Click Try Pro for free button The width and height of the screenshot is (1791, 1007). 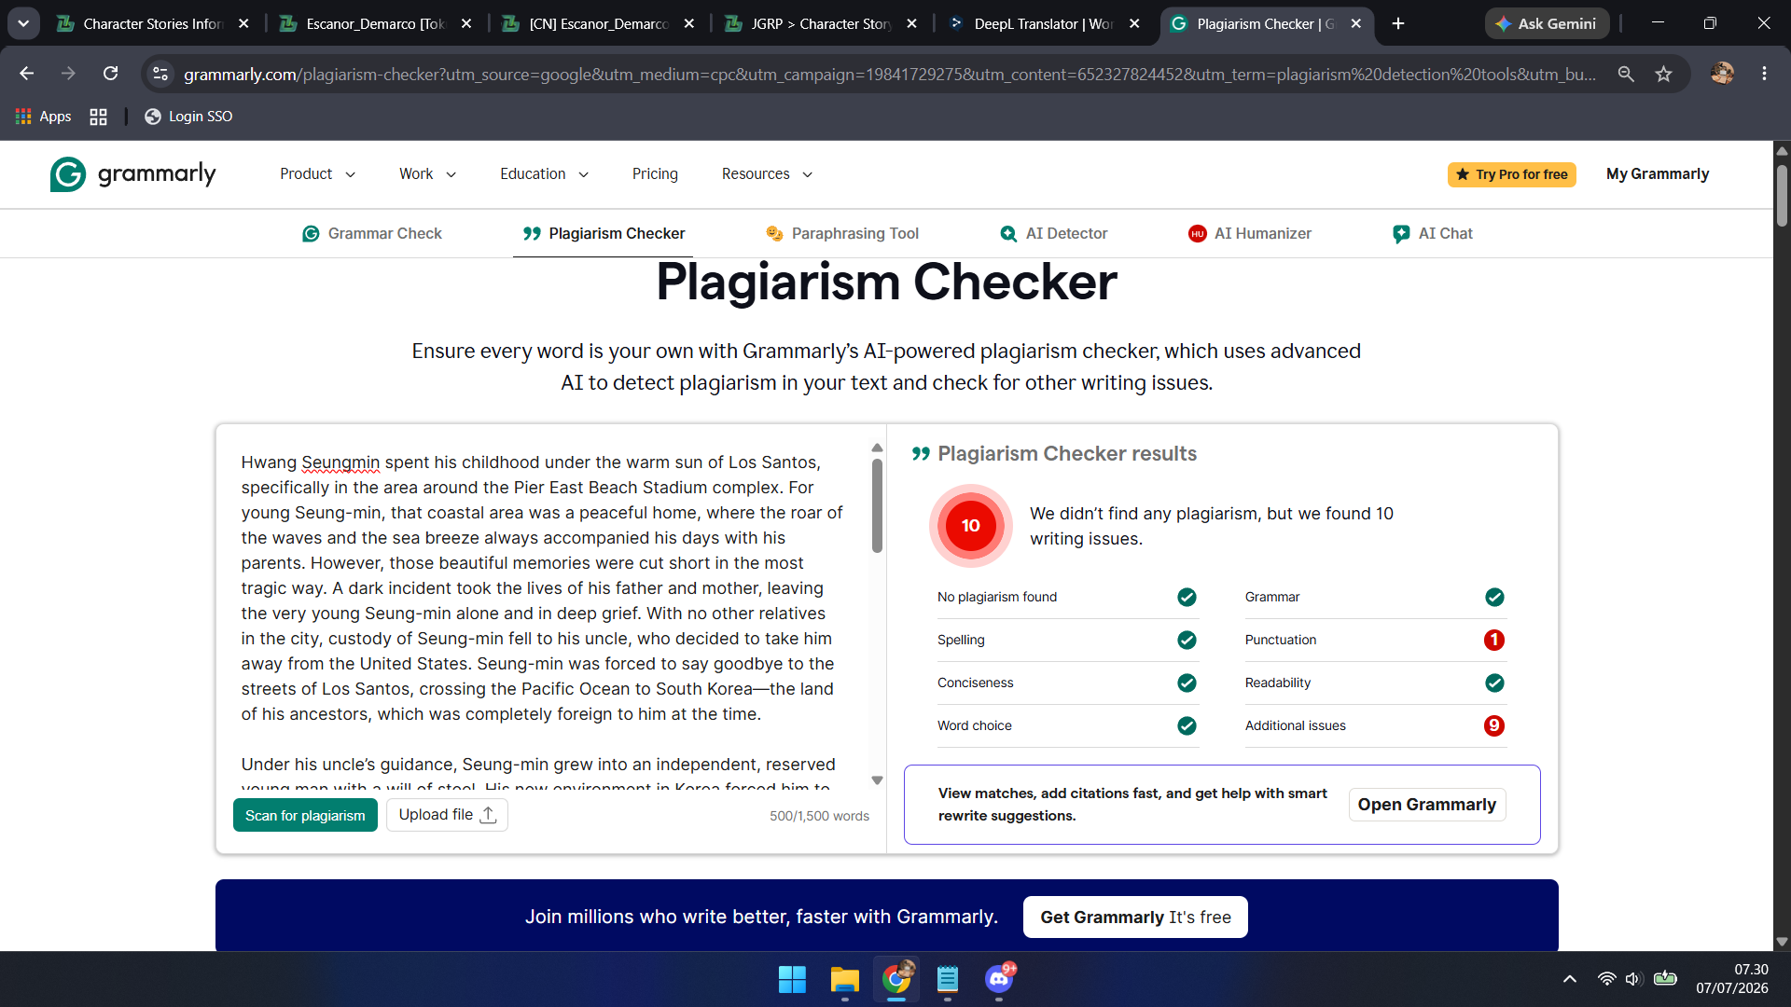point(1511,174)
